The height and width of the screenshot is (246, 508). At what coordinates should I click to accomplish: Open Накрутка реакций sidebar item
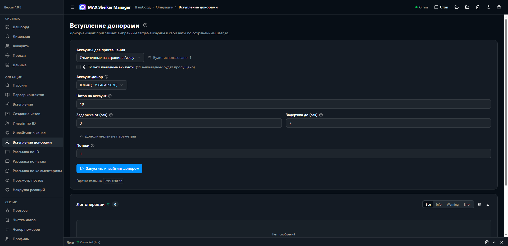(x=33, y=190)
